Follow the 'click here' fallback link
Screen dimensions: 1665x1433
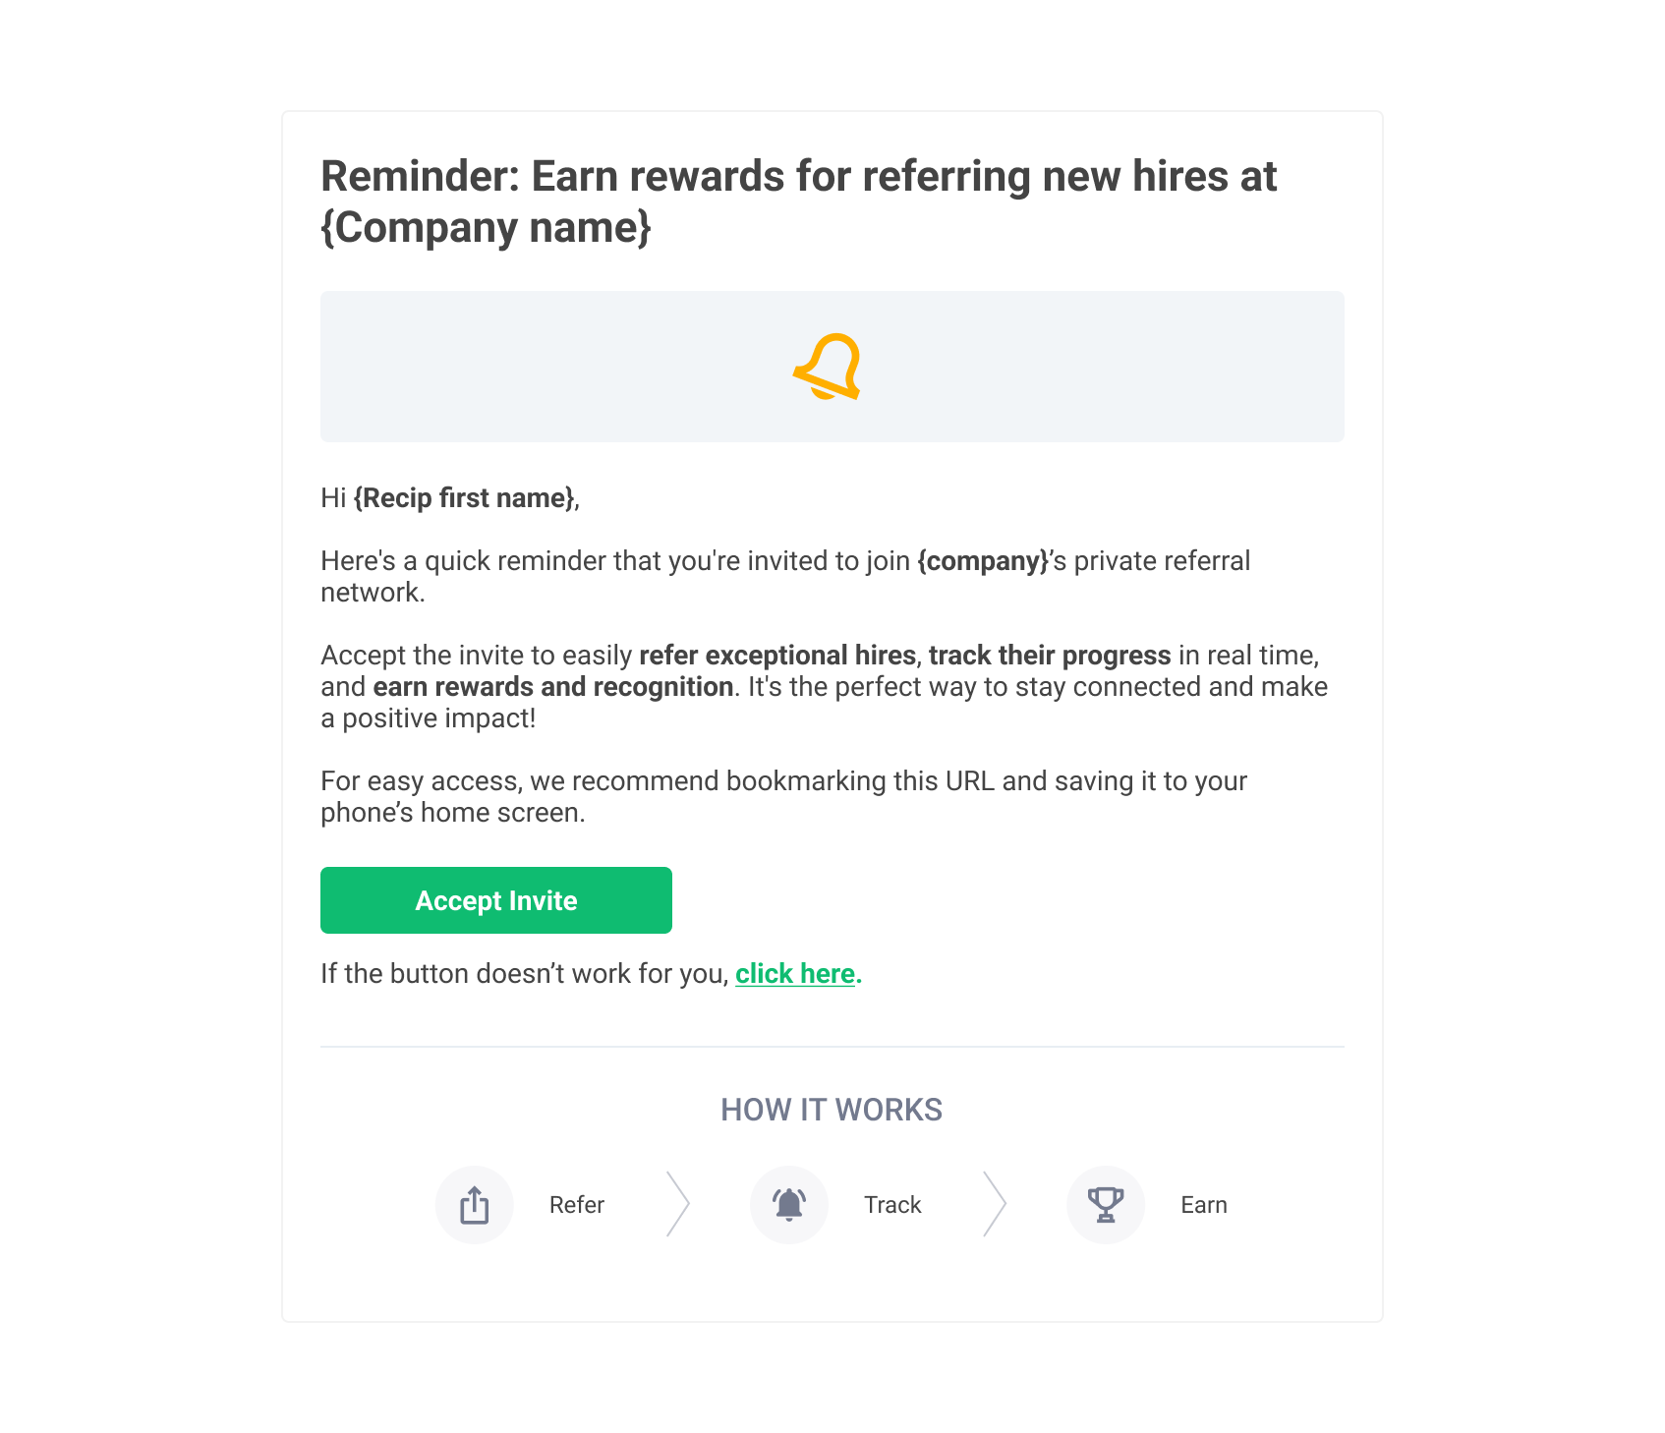[795, 974]
